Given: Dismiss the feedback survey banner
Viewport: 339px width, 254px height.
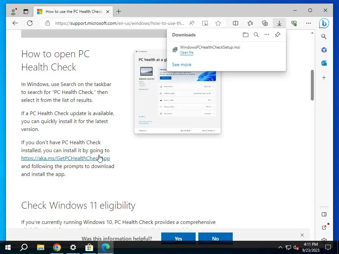Looking at the screenshot, I should tap(302, 235).
